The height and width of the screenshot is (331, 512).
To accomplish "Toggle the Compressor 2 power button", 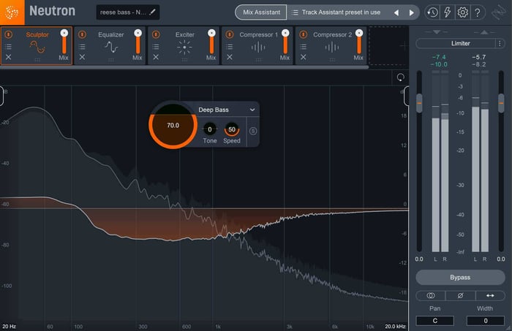I will tap(304, 34).
